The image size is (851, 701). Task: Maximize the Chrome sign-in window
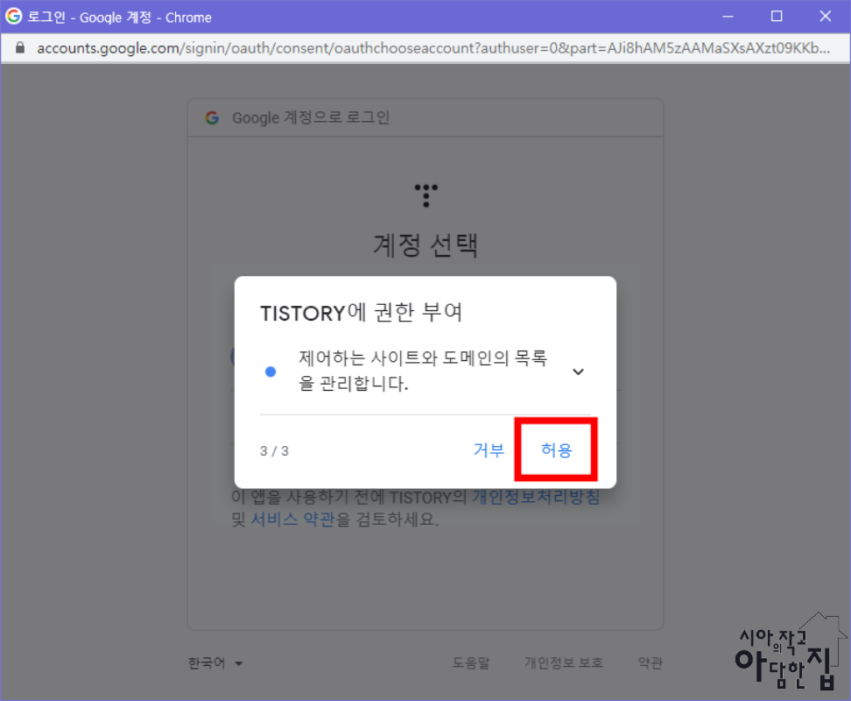point(777,17)
